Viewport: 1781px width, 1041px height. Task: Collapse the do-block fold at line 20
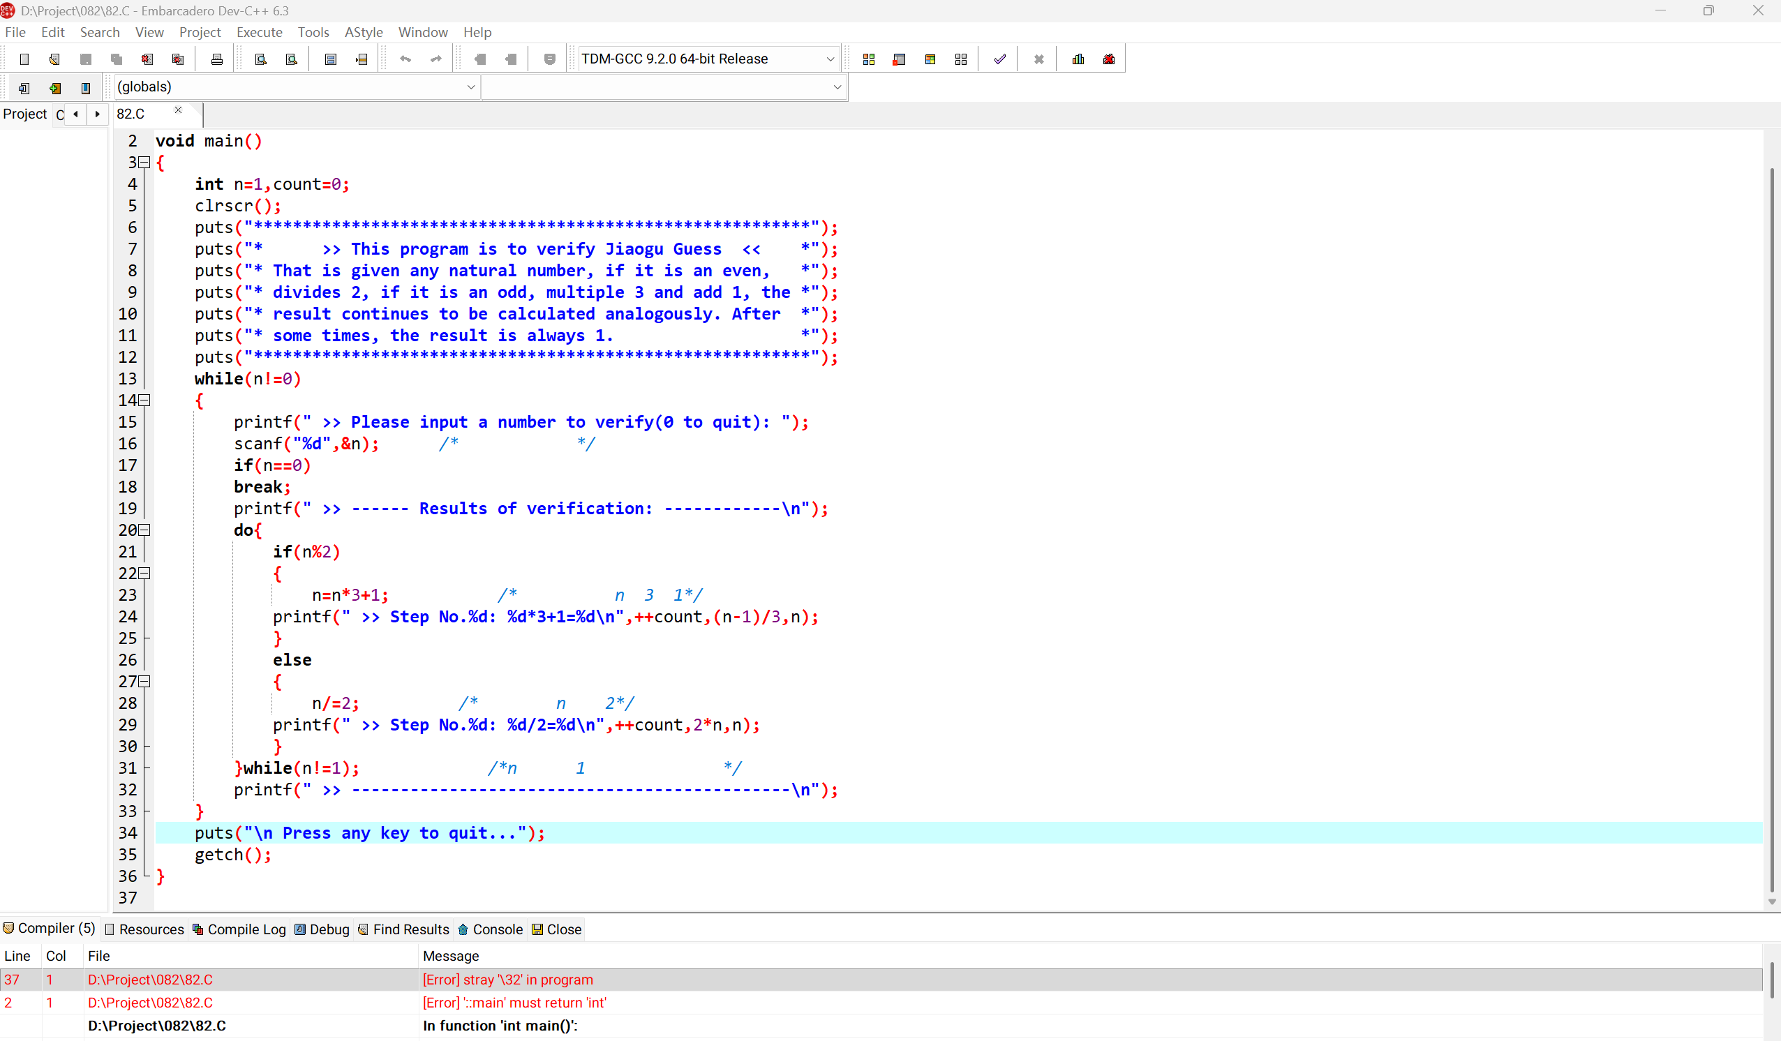click(145, 530)
